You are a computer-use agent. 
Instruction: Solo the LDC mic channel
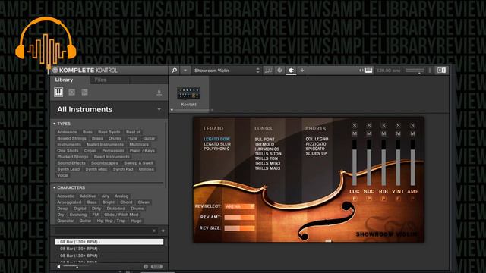pos(355,126)
